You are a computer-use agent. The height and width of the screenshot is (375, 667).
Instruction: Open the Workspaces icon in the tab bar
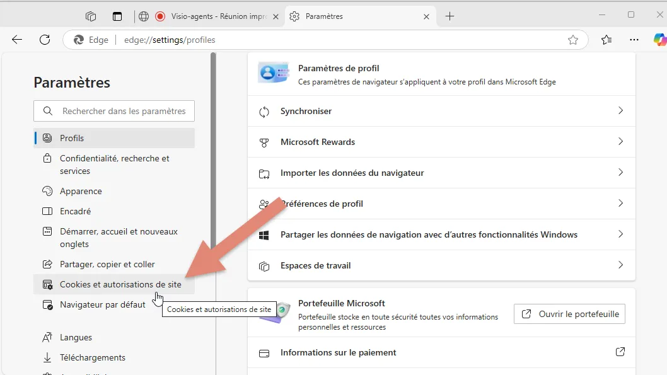[91, 16]
